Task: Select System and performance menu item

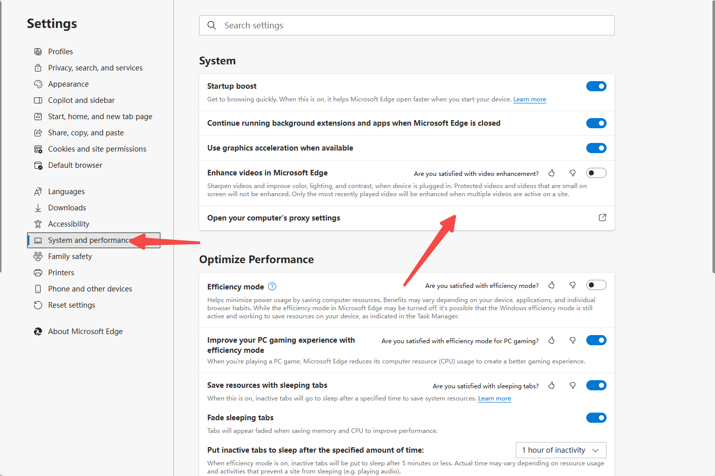Action: click(94, 240)
